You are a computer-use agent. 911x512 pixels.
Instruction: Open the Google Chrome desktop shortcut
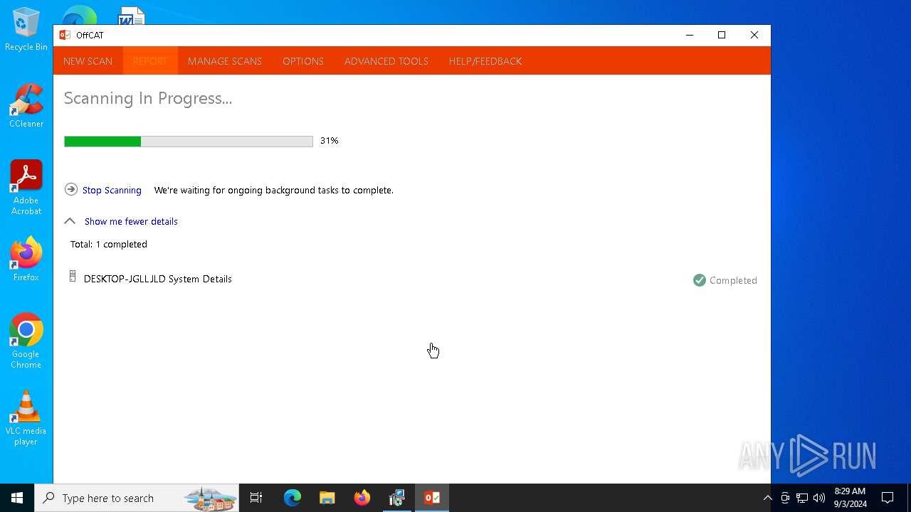coord(26,341)
